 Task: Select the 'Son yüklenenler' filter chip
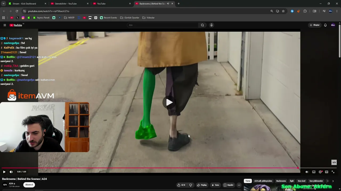pos(316,181)
